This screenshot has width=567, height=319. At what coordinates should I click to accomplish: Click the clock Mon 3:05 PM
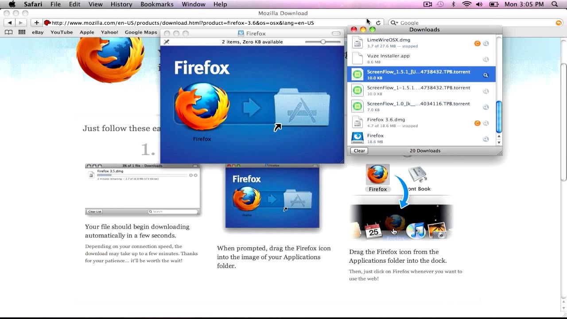click(524, 4)
